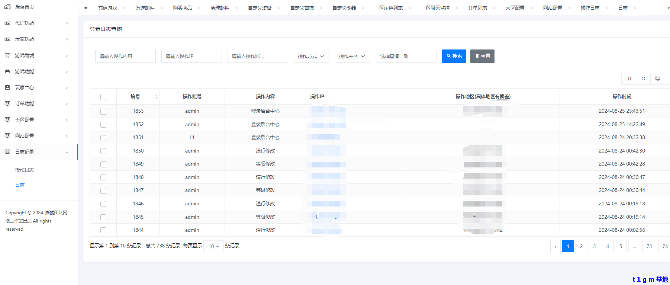Click the 网站配置 sidebar icon
Viewport: 670px width, 285px height.
click(x=7, y=136)
